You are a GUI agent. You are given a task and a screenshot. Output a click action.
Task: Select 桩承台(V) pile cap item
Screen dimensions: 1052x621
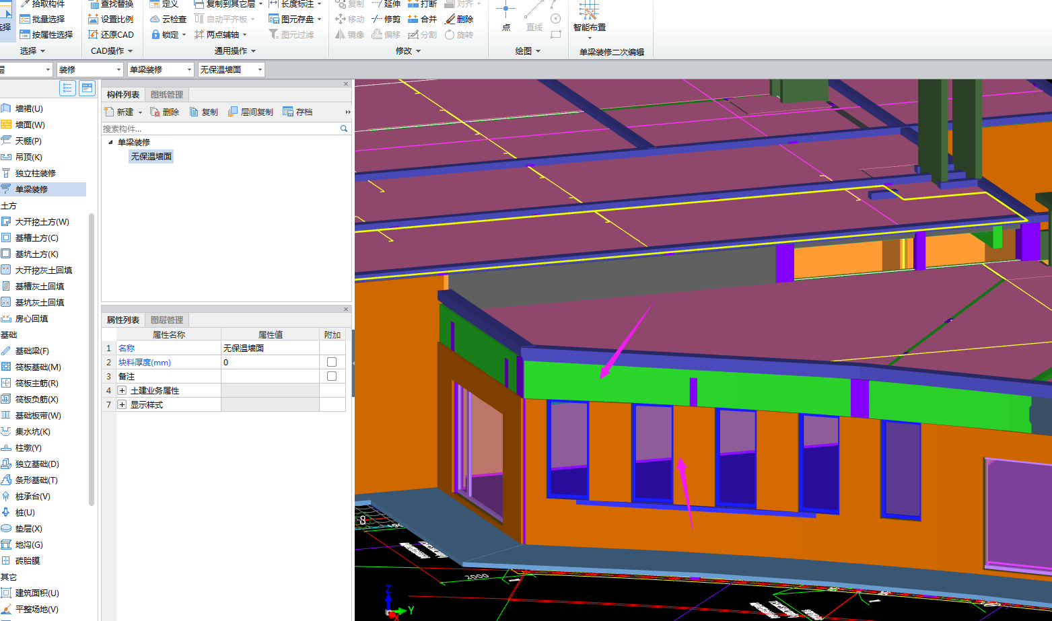pos(27,496)
